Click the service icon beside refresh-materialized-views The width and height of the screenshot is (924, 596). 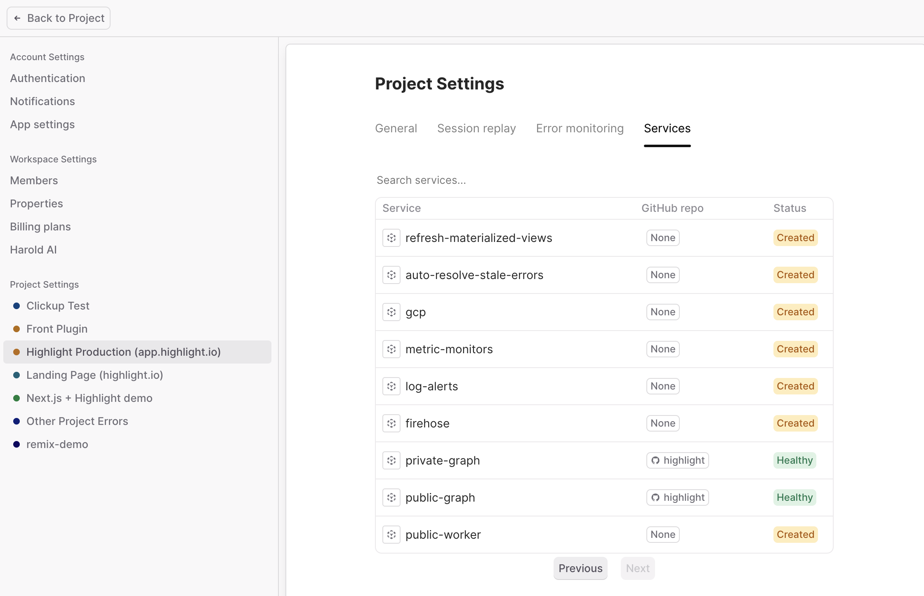[x=391, y=238]
